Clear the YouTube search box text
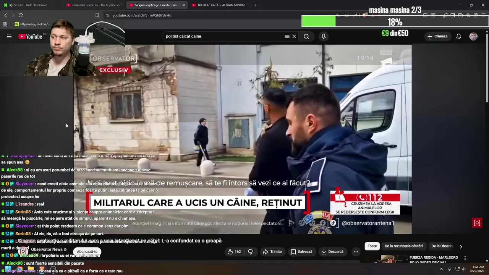The image size is (489, 275). point(294,36)
